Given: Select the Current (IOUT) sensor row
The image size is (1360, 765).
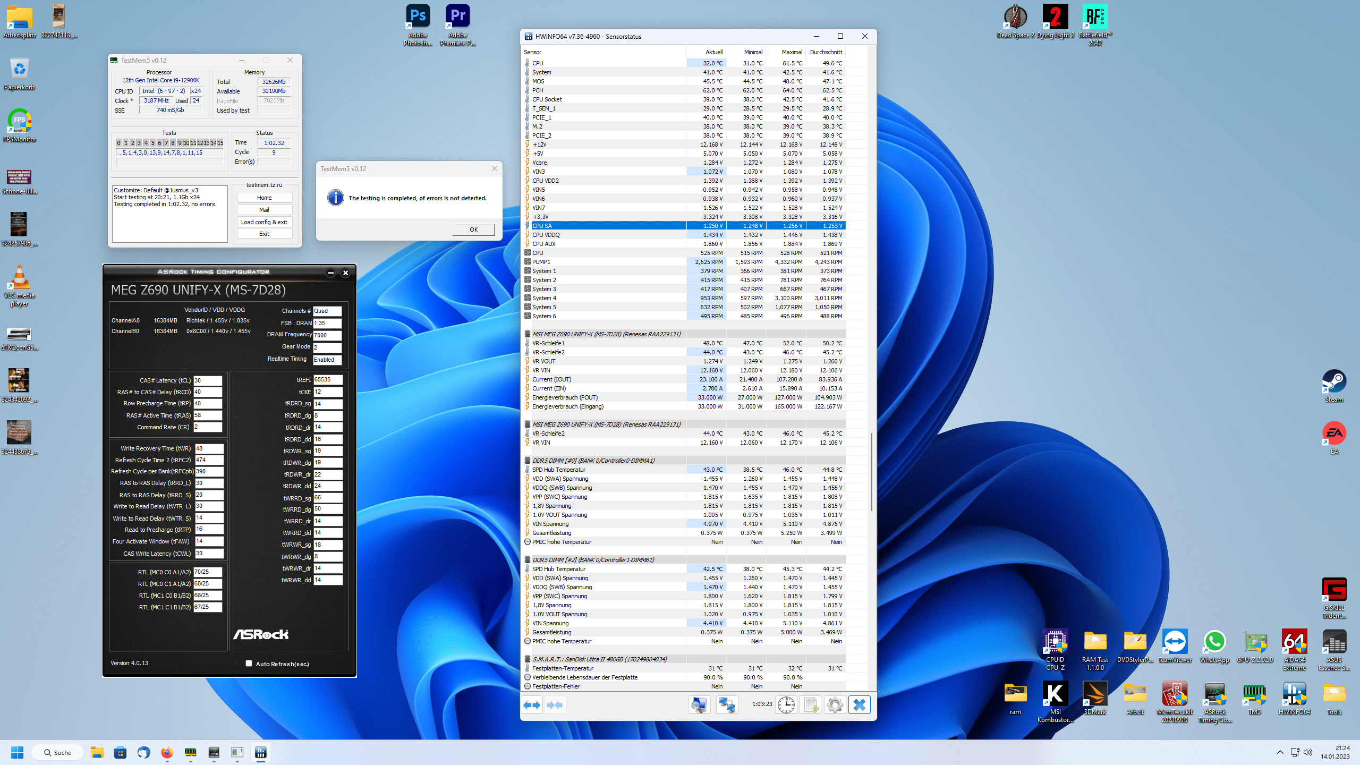Looking at the screenshot, I should click(x=684, y=379).
